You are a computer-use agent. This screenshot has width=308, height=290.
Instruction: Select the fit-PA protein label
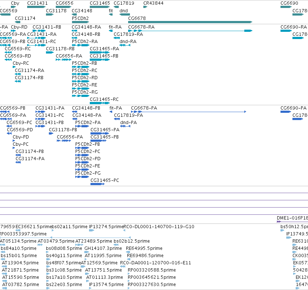pos(116,108)
